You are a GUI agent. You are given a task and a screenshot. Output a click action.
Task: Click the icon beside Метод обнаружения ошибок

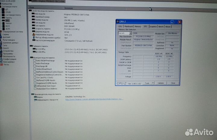click(x=34, y=37)
